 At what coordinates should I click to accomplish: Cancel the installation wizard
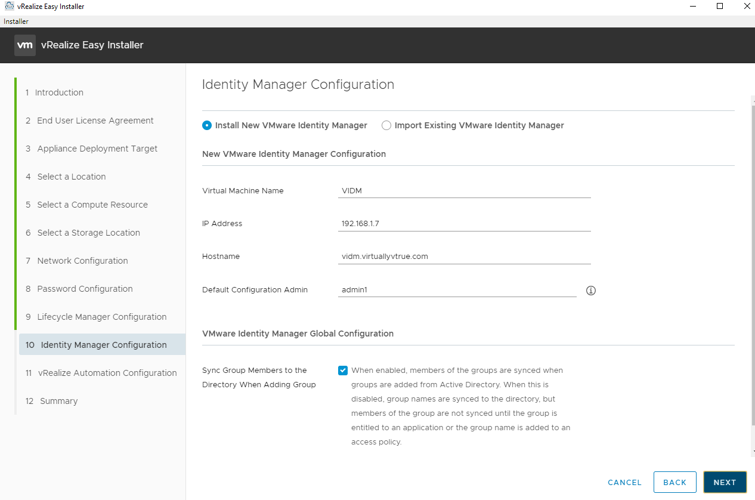[624, 482]
